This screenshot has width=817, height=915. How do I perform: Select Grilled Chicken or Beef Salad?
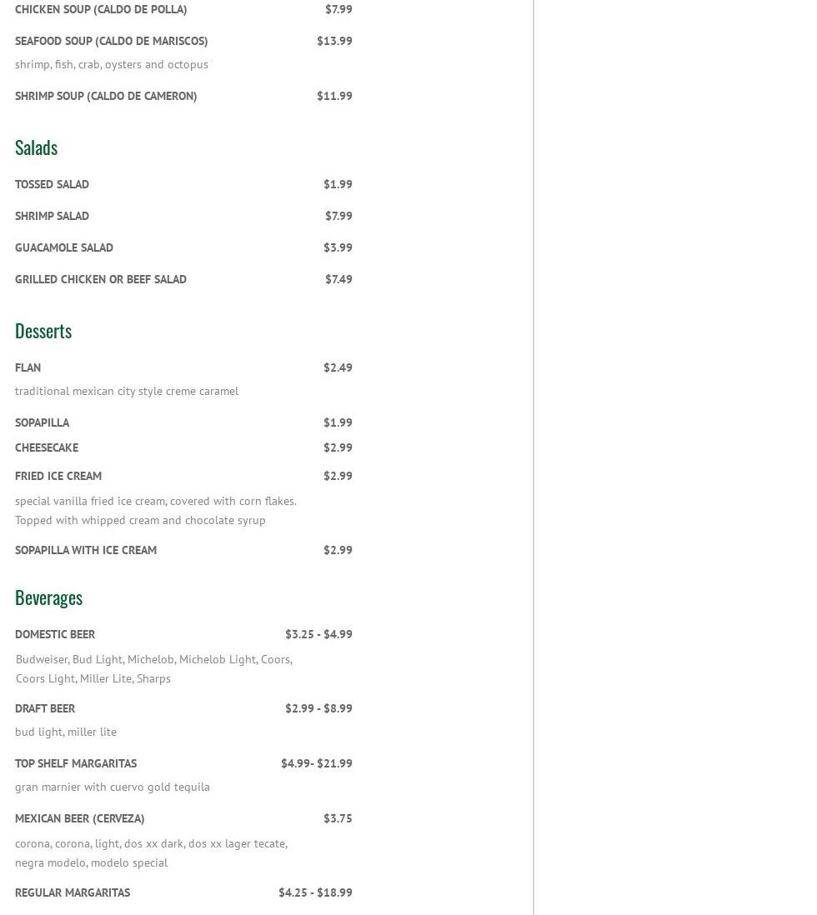[101, 279]
